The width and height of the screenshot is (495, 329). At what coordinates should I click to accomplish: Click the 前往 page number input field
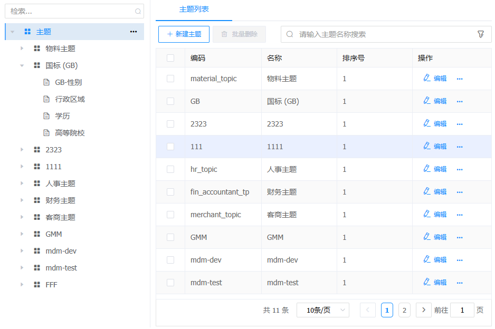coord(462,310)
